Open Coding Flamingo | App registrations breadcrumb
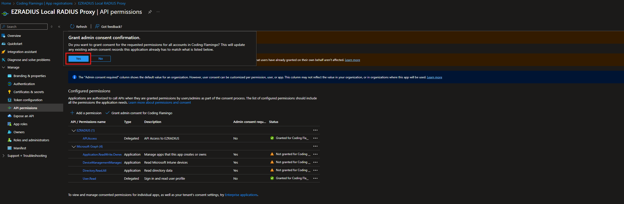 tap(45, 3)
